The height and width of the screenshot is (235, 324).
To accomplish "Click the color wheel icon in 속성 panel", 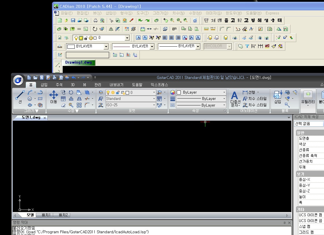I will [173, 92].
